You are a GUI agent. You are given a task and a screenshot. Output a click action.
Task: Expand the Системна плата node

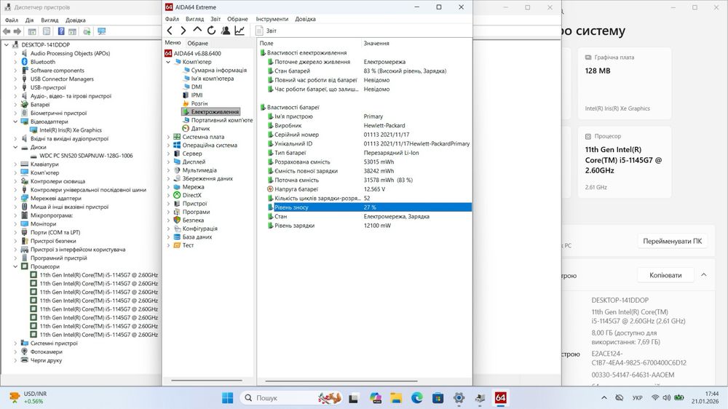click(x=169, y=137)
